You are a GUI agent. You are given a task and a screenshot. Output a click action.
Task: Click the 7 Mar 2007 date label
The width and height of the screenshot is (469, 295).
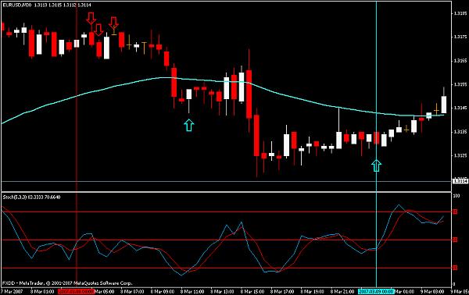click(x=12, y=291)
